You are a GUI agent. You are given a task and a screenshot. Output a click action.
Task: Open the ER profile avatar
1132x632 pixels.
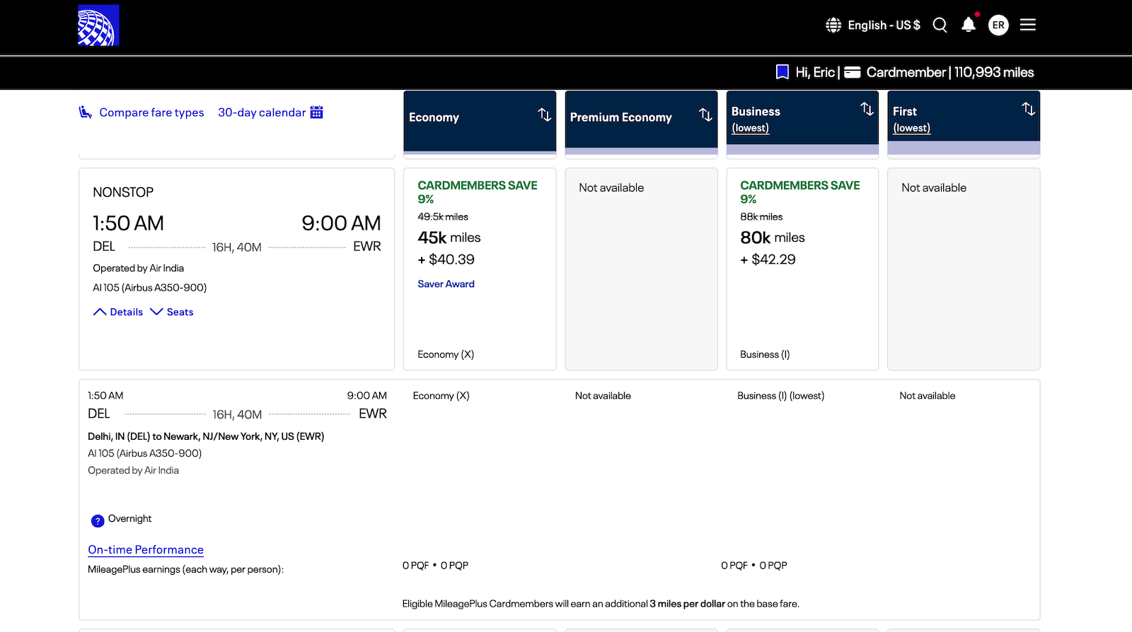coord(998,25)
